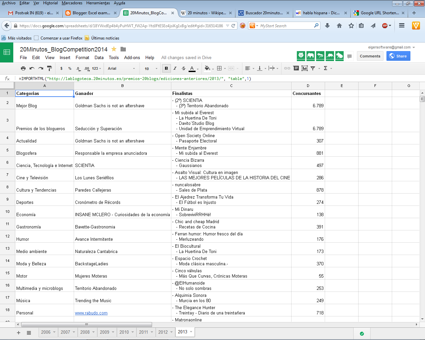The image size is (425, 340).
Task: Click the formula bar input
Action: 219,79
